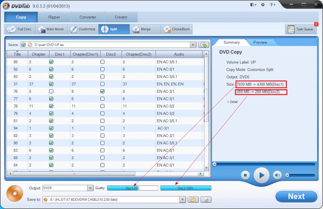Screen dimensions: 323x209
Task: Click the Chapter(Disc2) column header
Action: click(x=139, y=54)
